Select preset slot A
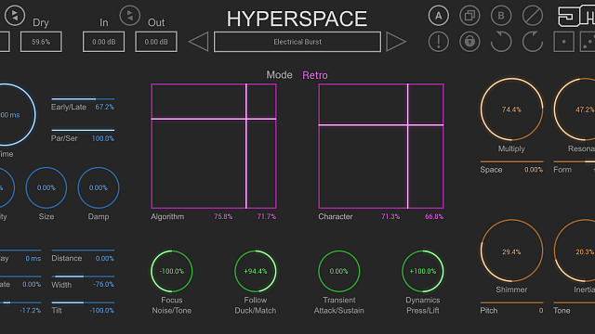This screenshot has width=595, height=334. tap(438, 16)
